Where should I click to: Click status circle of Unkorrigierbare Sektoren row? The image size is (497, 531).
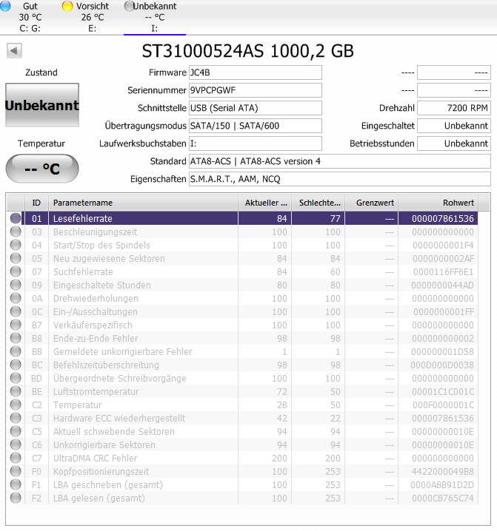tap(16, 444)
